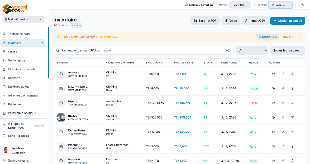Open Rapports section
The image size is (310, 164).
pyautogui.click(x=23, y=78)
